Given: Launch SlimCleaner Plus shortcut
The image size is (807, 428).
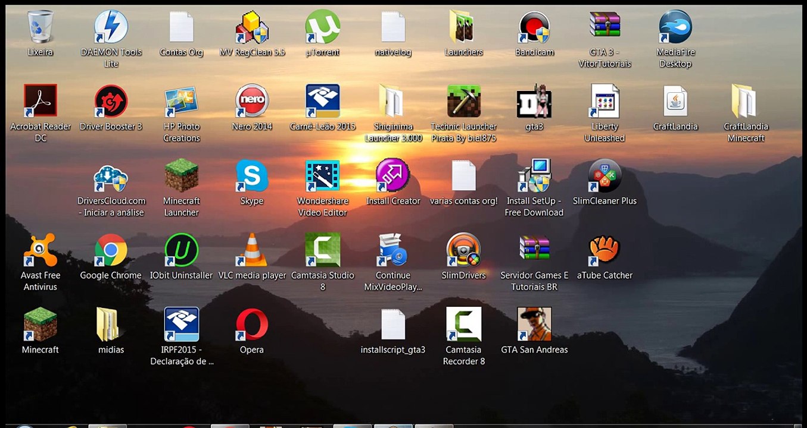Looking at the screenshot, I should tap(605, 176).
